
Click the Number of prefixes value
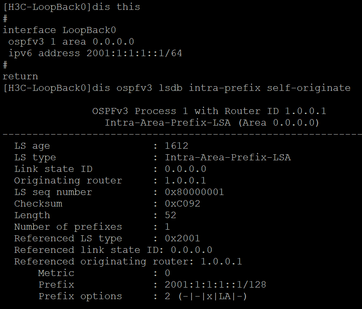coord(167,227)
